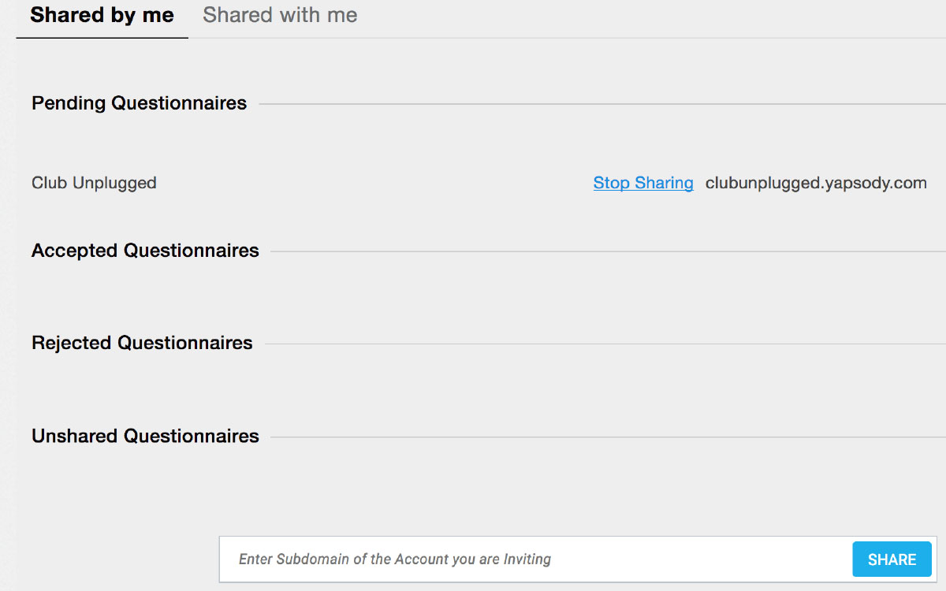Stop sharing the clubunplugged subdomain

click(642, 183)
